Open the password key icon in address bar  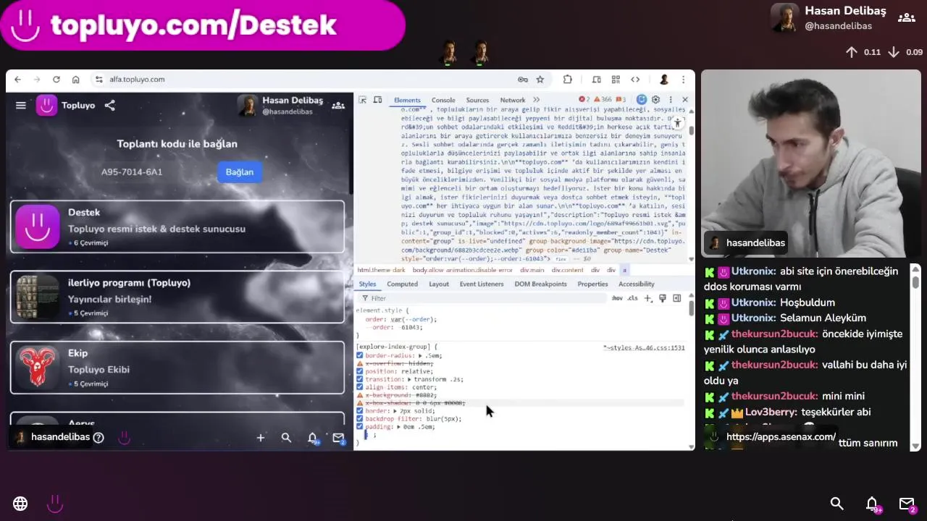[522, 80]
